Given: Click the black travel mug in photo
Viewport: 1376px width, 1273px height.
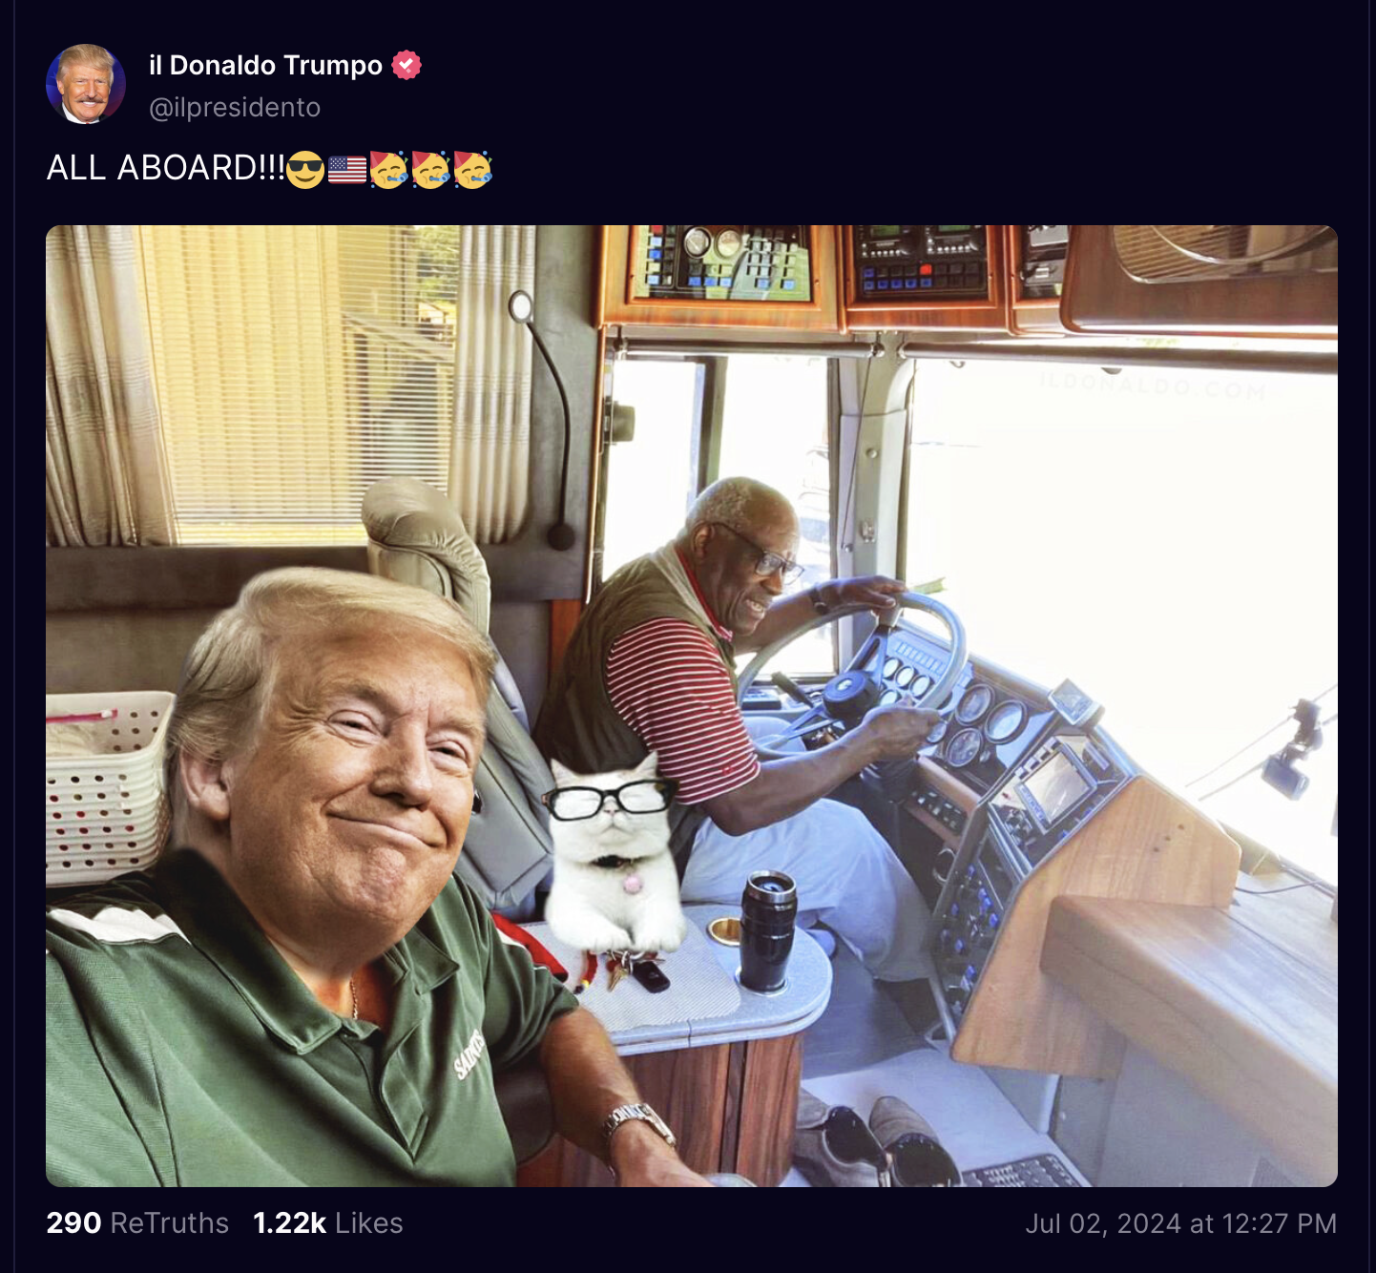Looking at the screenshot, I should click(768, 929).
